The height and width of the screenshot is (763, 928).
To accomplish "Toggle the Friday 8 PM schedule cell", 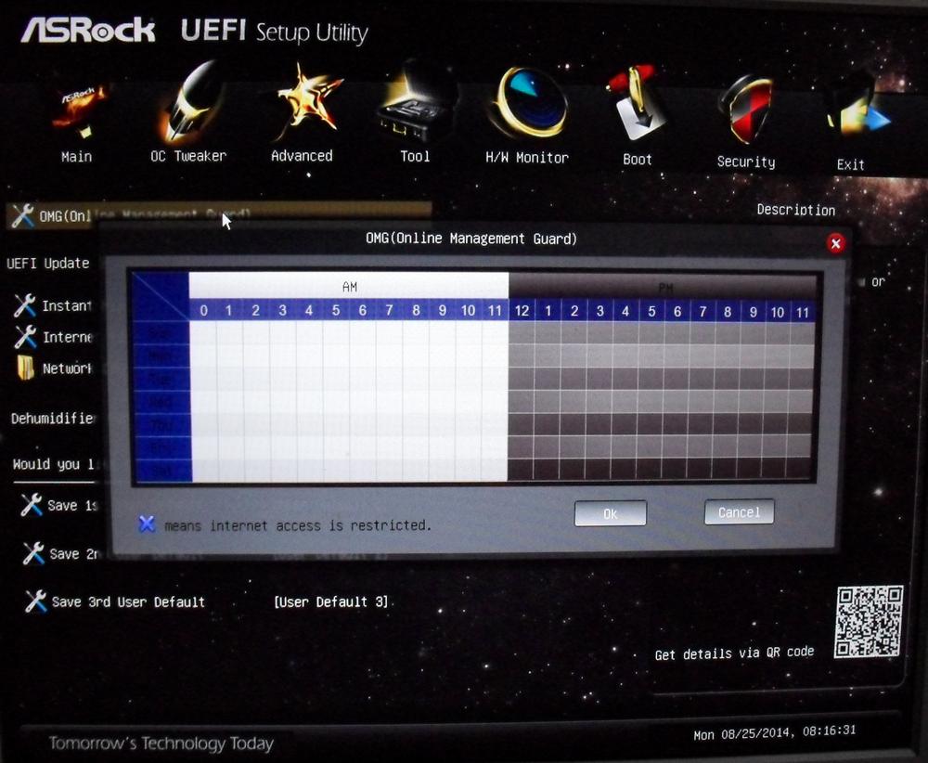I will [727, 446].
